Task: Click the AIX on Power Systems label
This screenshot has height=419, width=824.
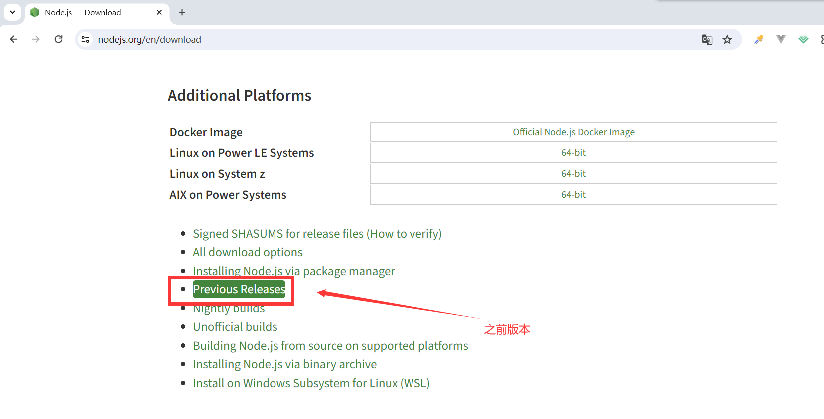Action: pyautogui.click(x=228, y=195)
